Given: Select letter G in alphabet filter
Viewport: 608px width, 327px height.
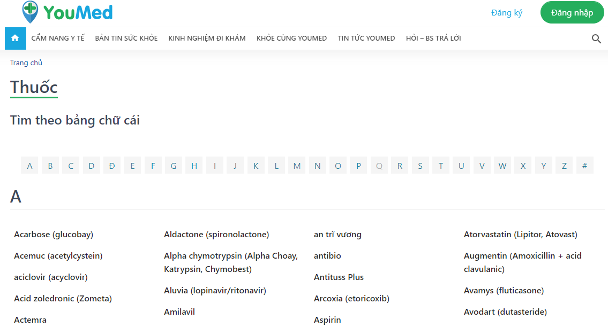Looking at the screenshot, I should pyautogui.click(x=174, y=166).
